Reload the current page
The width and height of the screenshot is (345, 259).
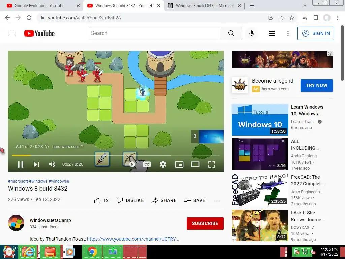click(29, 18)
